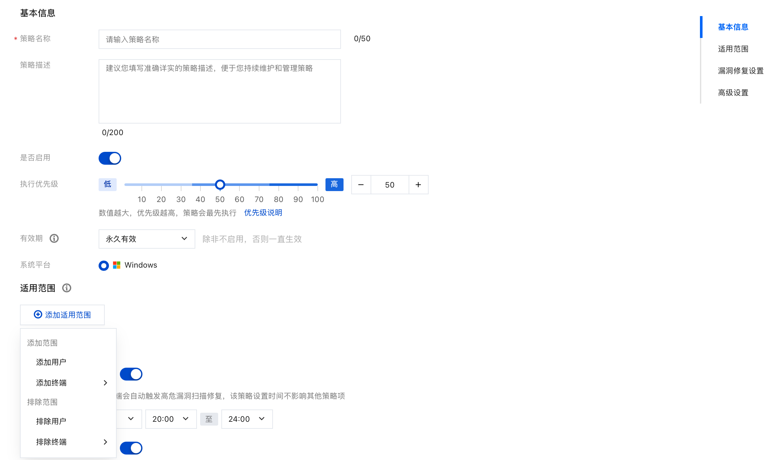Click the plus button of priority stepper
This screenshot has height=460, width=776.
click(x=418, y=185)
